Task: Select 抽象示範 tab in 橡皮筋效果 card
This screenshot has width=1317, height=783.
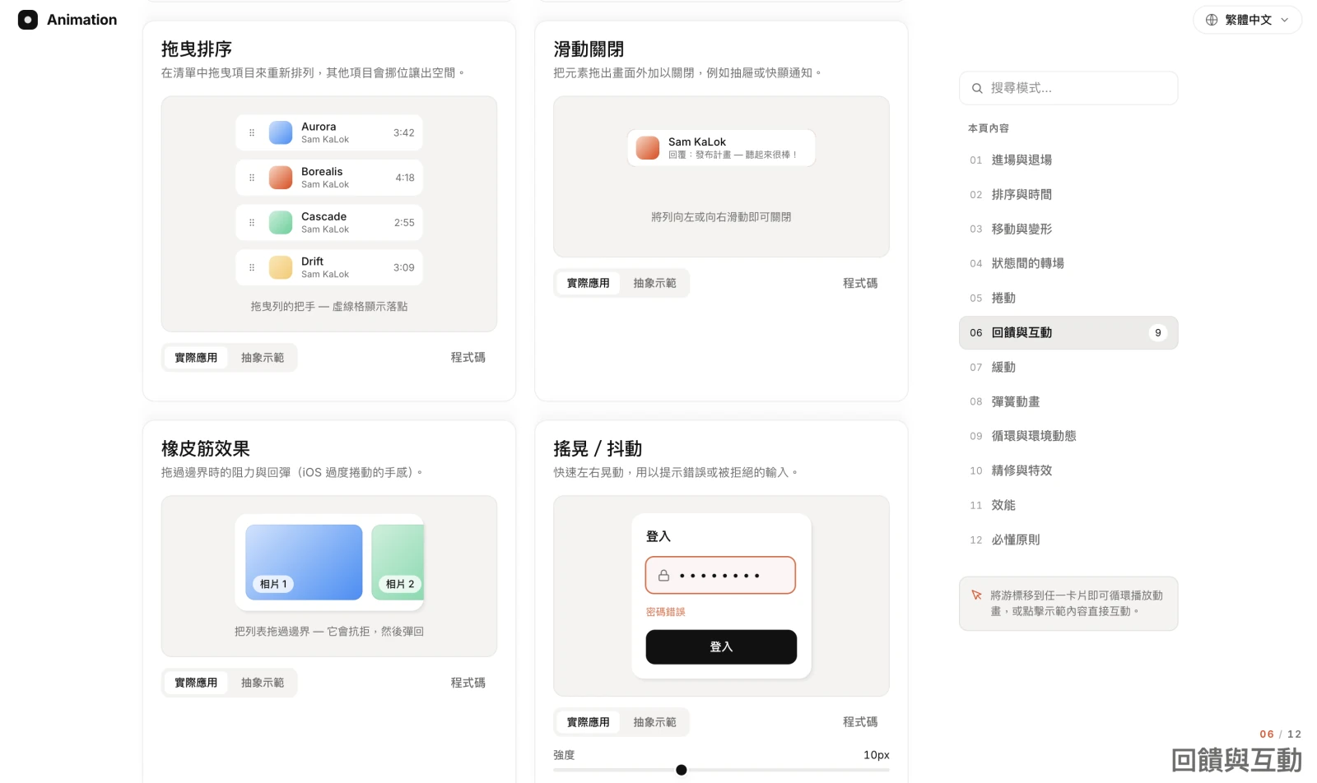Action: [263, 683]
